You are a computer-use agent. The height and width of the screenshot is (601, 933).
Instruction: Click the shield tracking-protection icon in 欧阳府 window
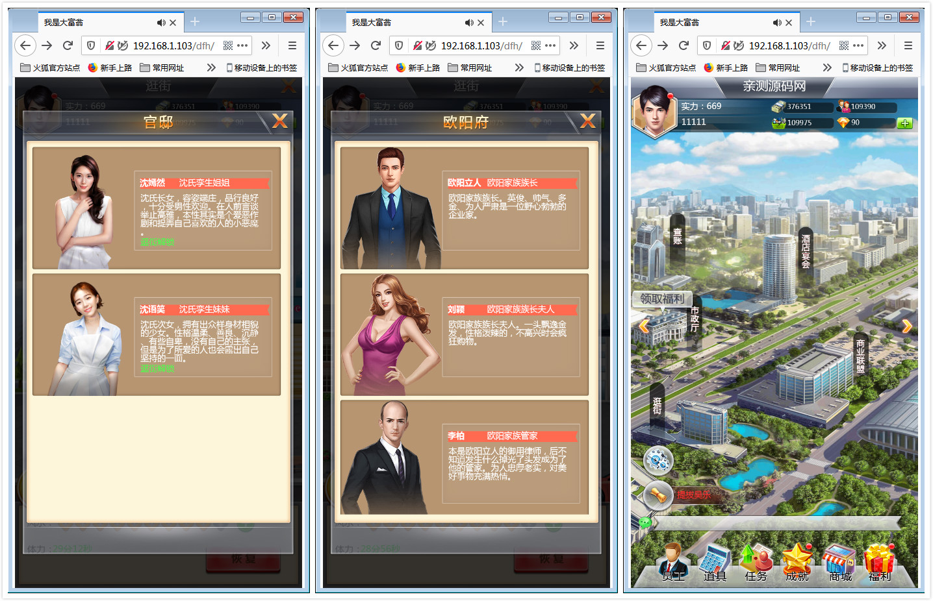click(x=399, y=45)
